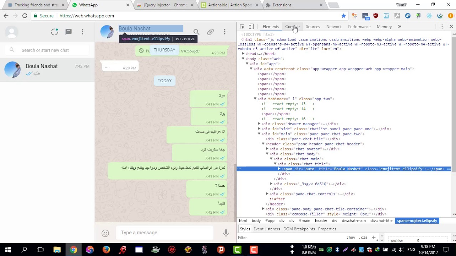The image size is (456, 256).
Task: Open the Properties sub-tab
Action: pyautogui.click(x=327, y=229)
